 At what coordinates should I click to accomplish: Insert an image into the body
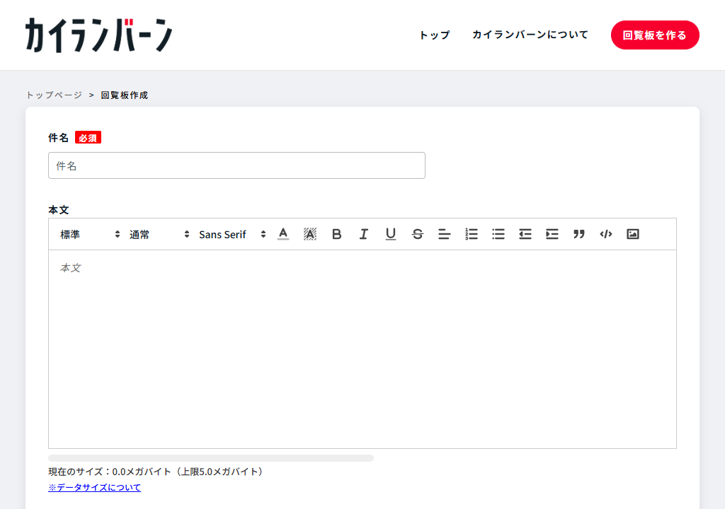tap(633, 234)
